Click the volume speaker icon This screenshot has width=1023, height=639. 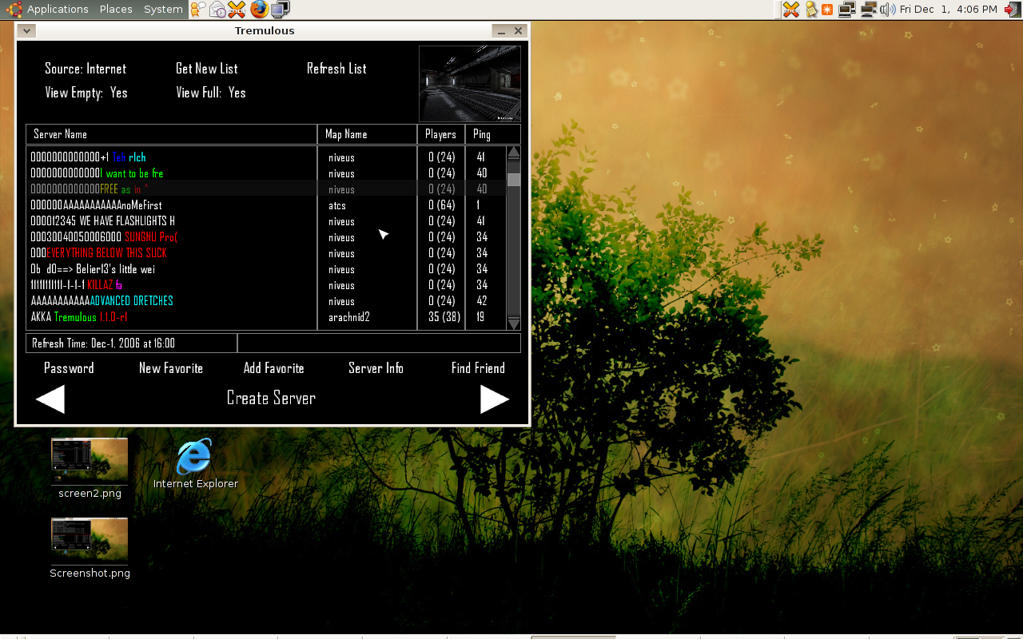(887, 10)
